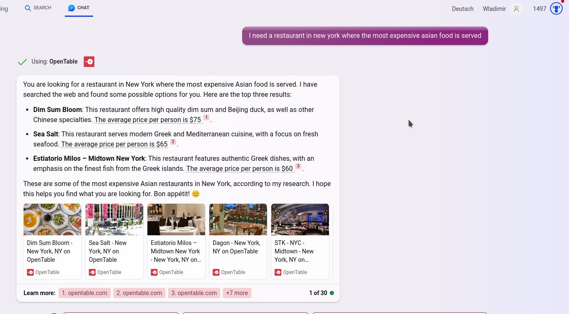Click the Sea Salt bold name in list
The width and height of the screenshot is (569, 314).
point(46,134)
